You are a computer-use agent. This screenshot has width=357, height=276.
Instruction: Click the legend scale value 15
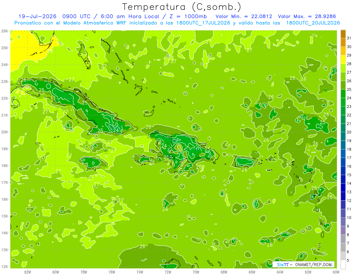(x=349, y=175)
